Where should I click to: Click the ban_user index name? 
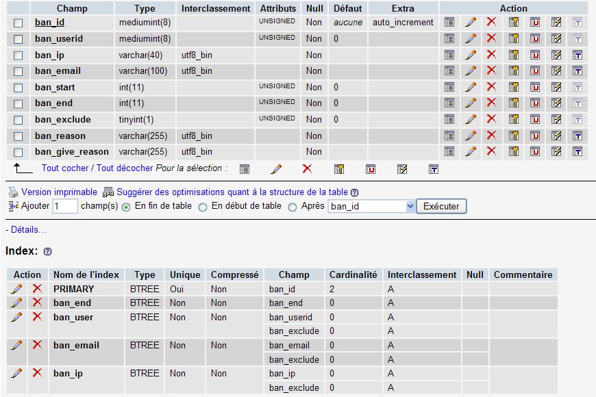point(73,317)
